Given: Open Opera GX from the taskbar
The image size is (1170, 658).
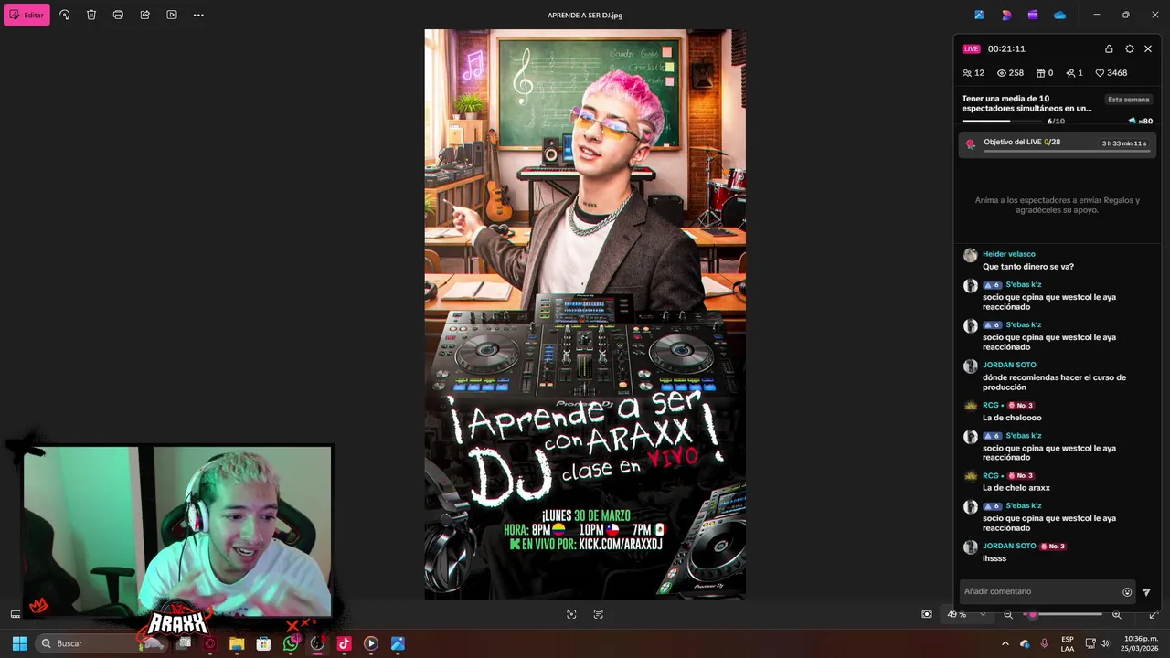Looking at the screenshot, I should [210, 643].
